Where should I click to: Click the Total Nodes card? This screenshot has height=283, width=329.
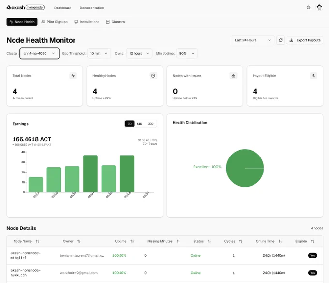pos(45,86)
